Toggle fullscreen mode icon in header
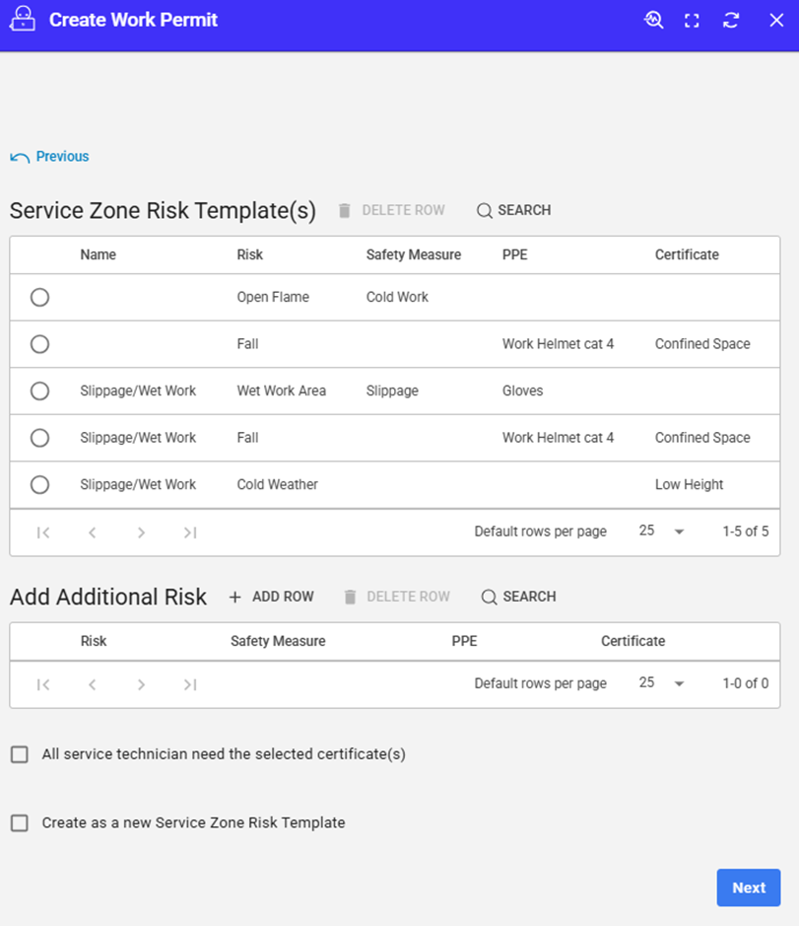 [x=693, y=20]
